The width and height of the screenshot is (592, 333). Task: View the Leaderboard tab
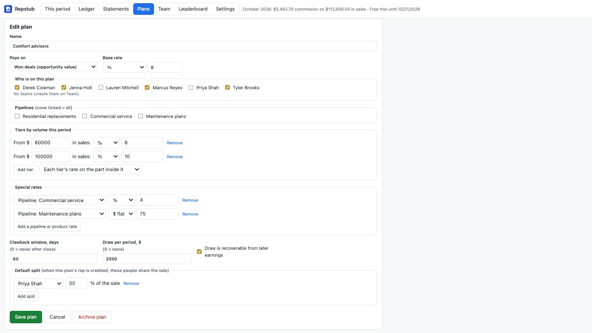(x=193, y=9)
